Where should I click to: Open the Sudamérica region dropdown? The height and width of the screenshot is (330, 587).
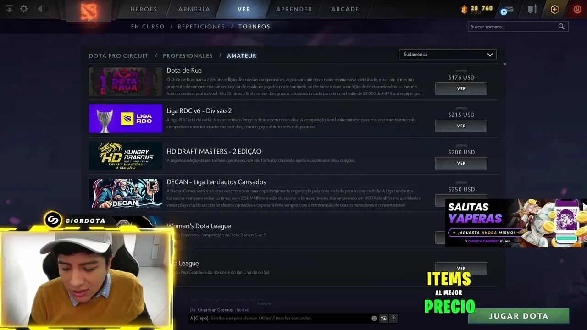pos(448,55)
